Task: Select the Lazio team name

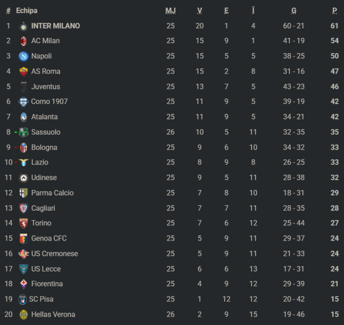Action: tap(40, 162)
